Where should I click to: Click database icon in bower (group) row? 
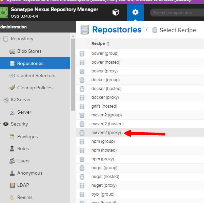[x=82, y=54]
